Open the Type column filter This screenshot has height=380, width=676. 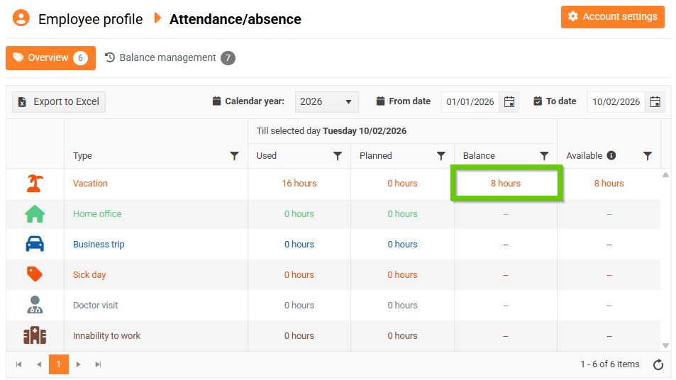pos(235,156)
